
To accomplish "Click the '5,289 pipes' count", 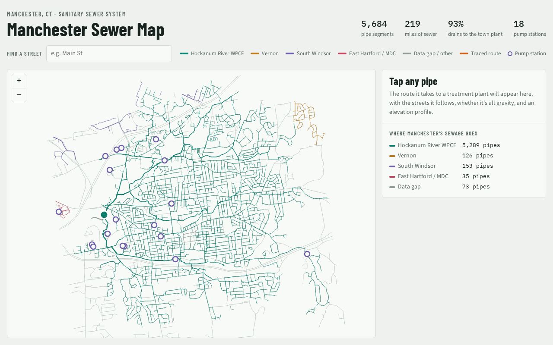I will [x=481, y=145].
